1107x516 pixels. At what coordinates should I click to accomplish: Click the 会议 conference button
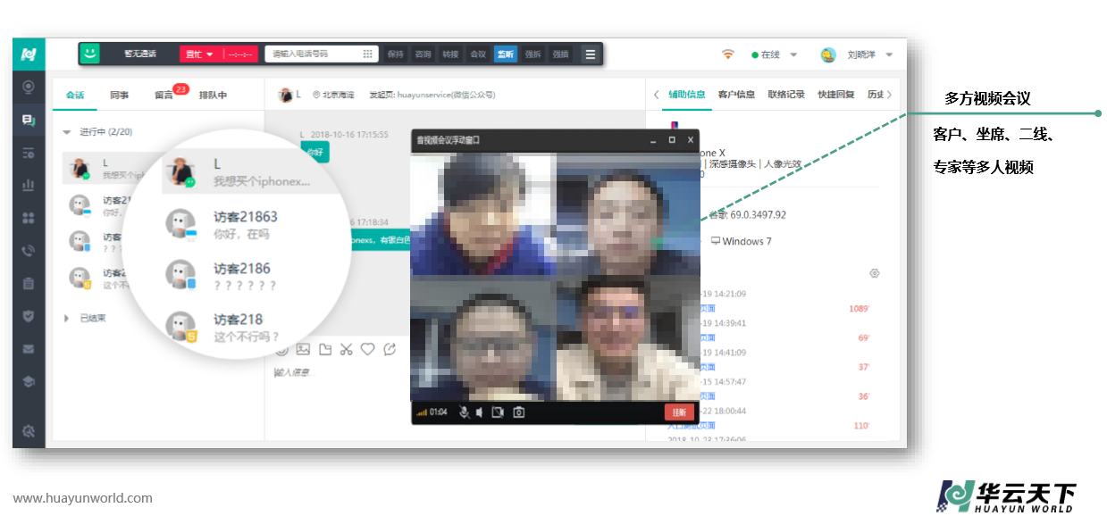[x=478, y=54]
